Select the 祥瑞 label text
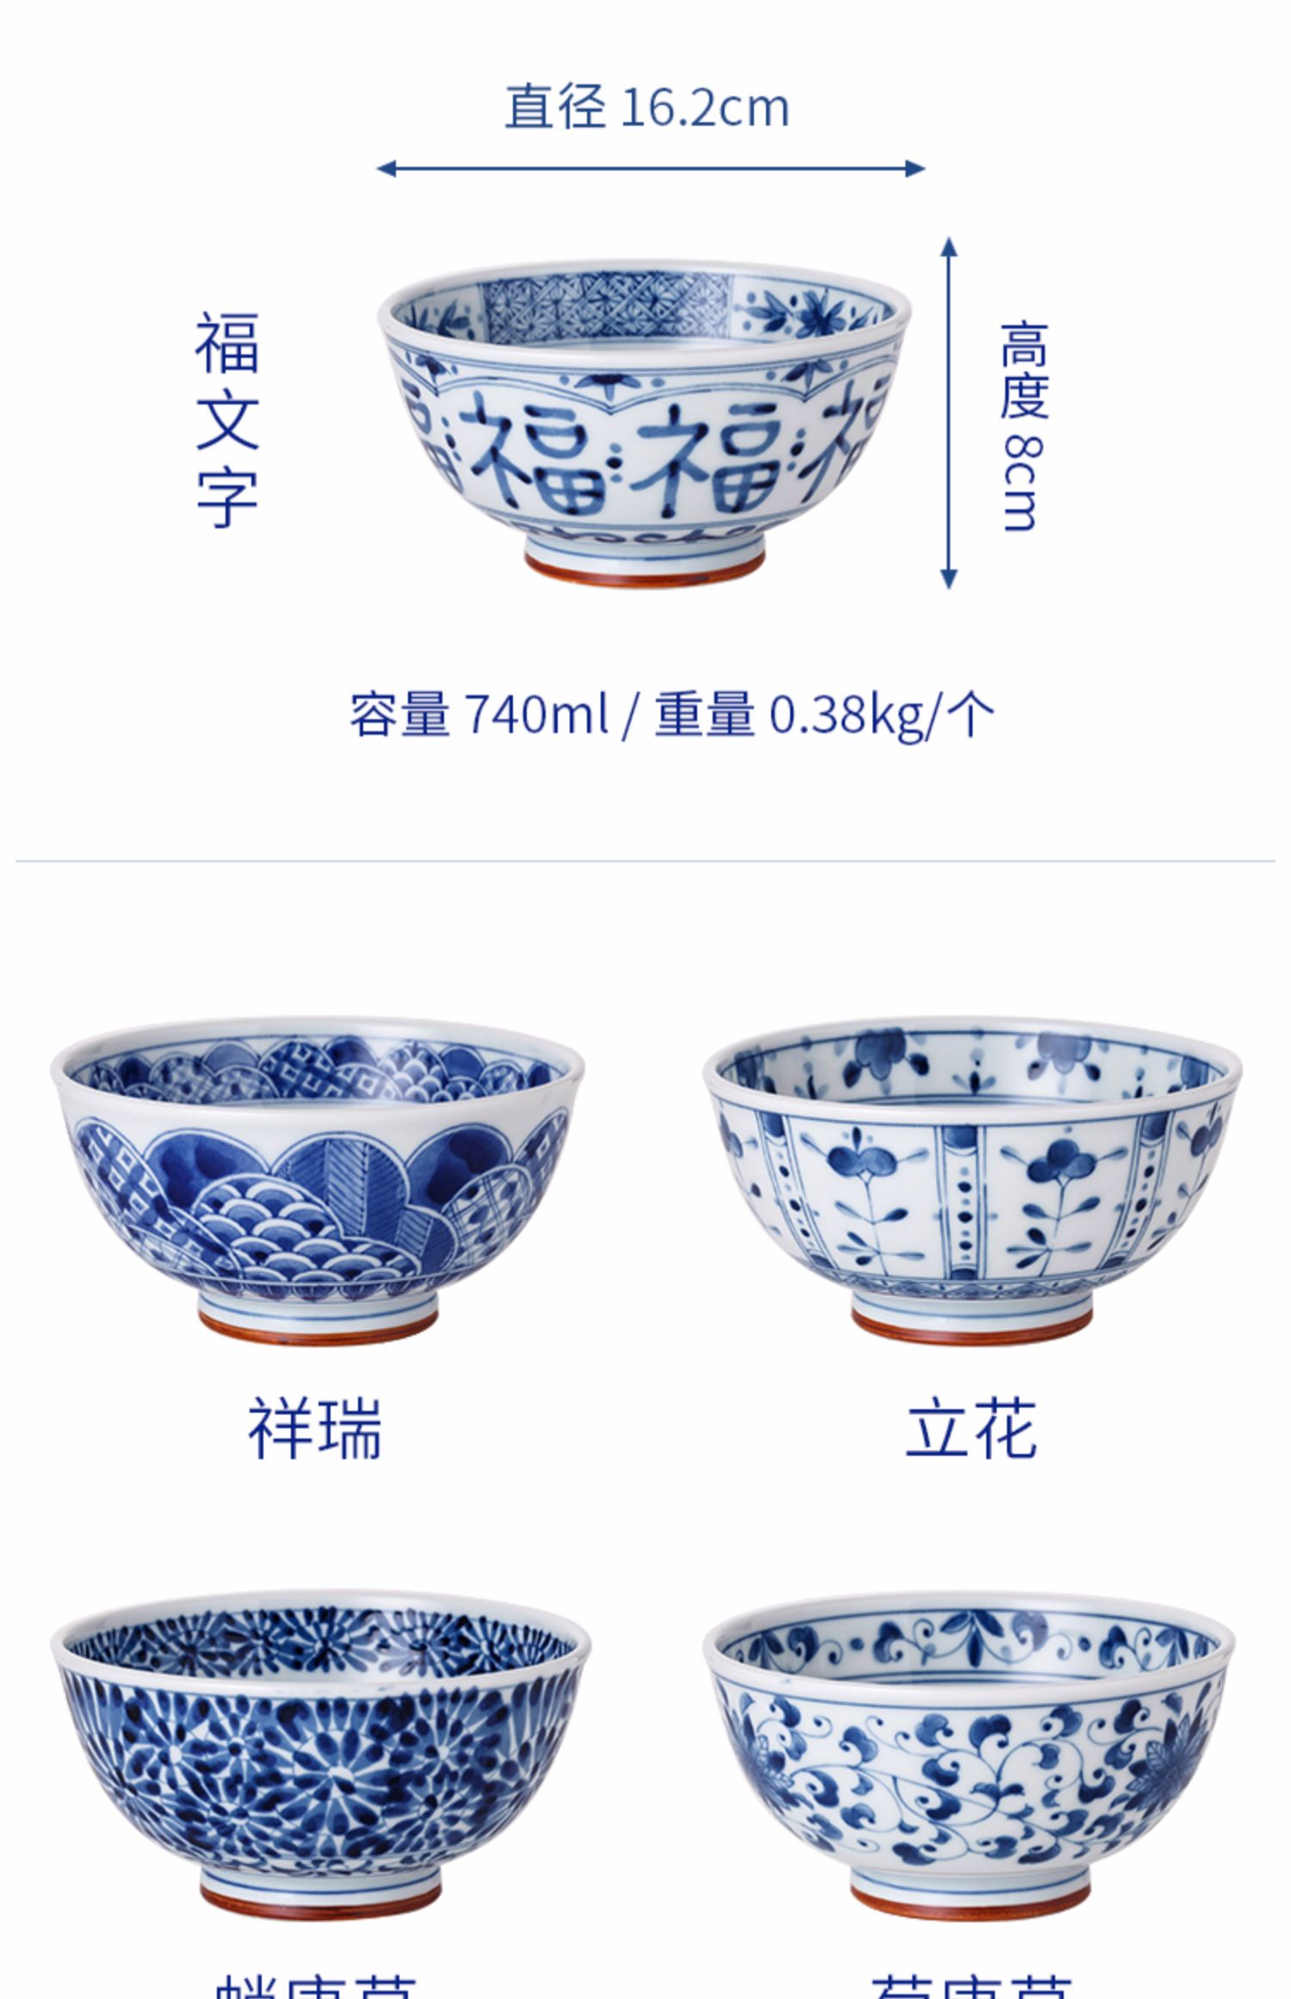 (315, 1430)
